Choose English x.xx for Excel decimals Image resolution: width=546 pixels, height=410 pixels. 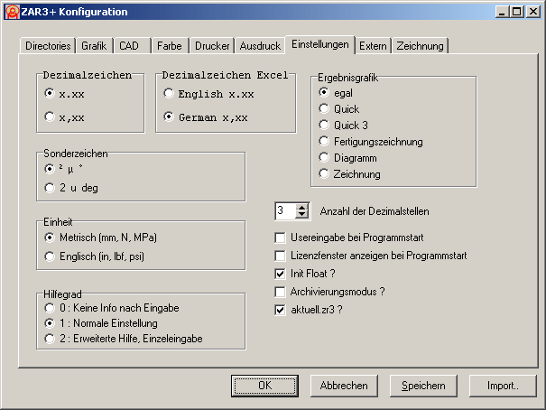pyautogui.click(x=168, y=93)
